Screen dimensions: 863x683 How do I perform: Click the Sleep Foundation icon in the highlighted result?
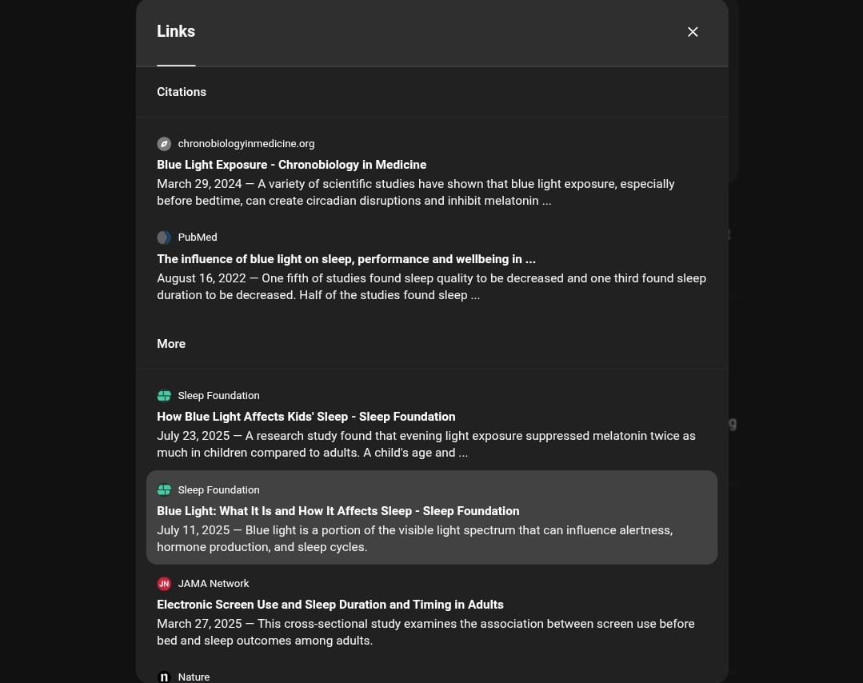click(x=164, y=489)
